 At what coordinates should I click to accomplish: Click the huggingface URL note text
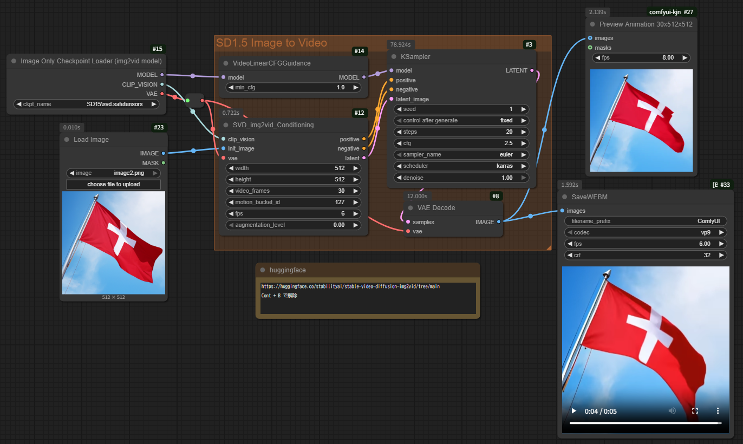point(350,286)
